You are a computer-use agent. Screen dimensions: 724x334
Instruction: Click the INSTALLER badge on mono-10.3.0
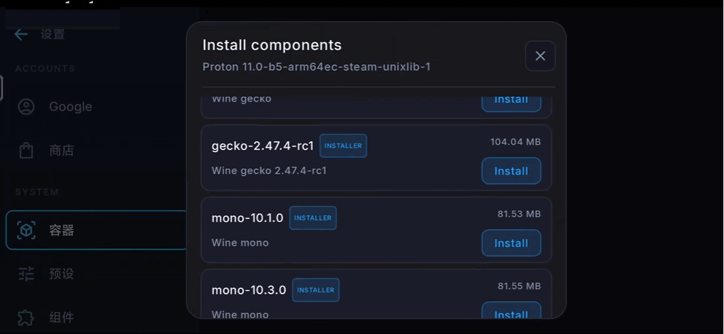click(x=315, y=290)
